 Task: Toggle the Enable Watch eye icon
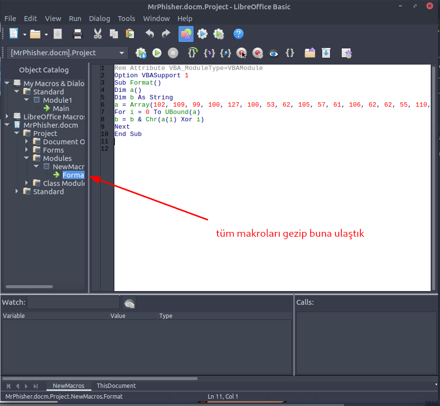tap(274, 53)
